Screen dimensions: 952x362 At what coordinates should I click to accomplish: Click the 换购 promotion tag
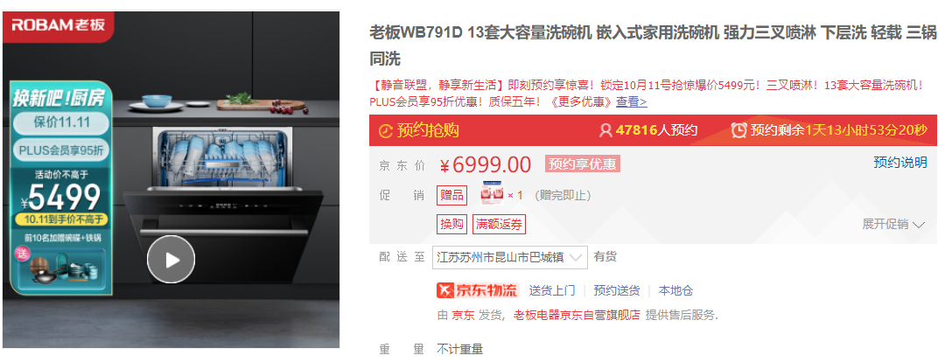[451, 225]
